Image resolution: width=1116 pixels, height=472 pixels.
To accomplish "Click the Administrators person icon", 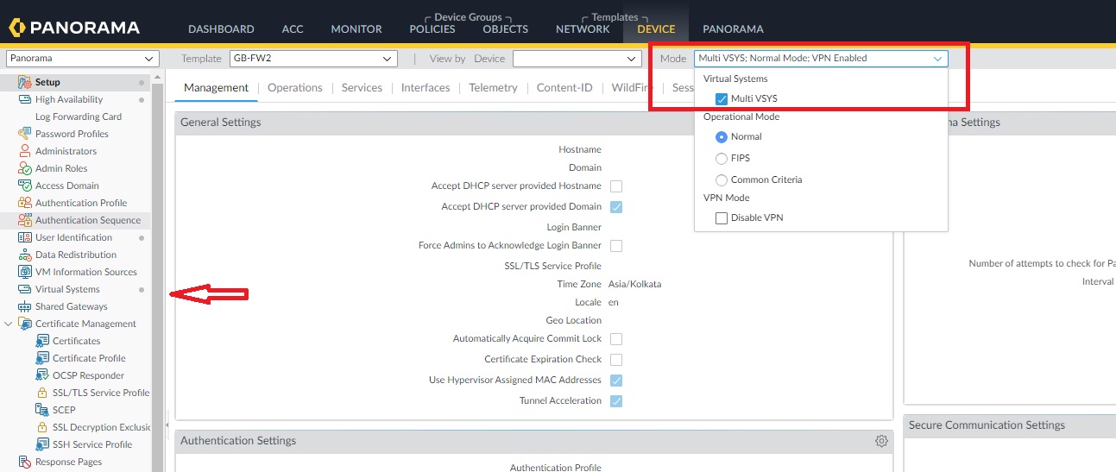I will (25, 151).
